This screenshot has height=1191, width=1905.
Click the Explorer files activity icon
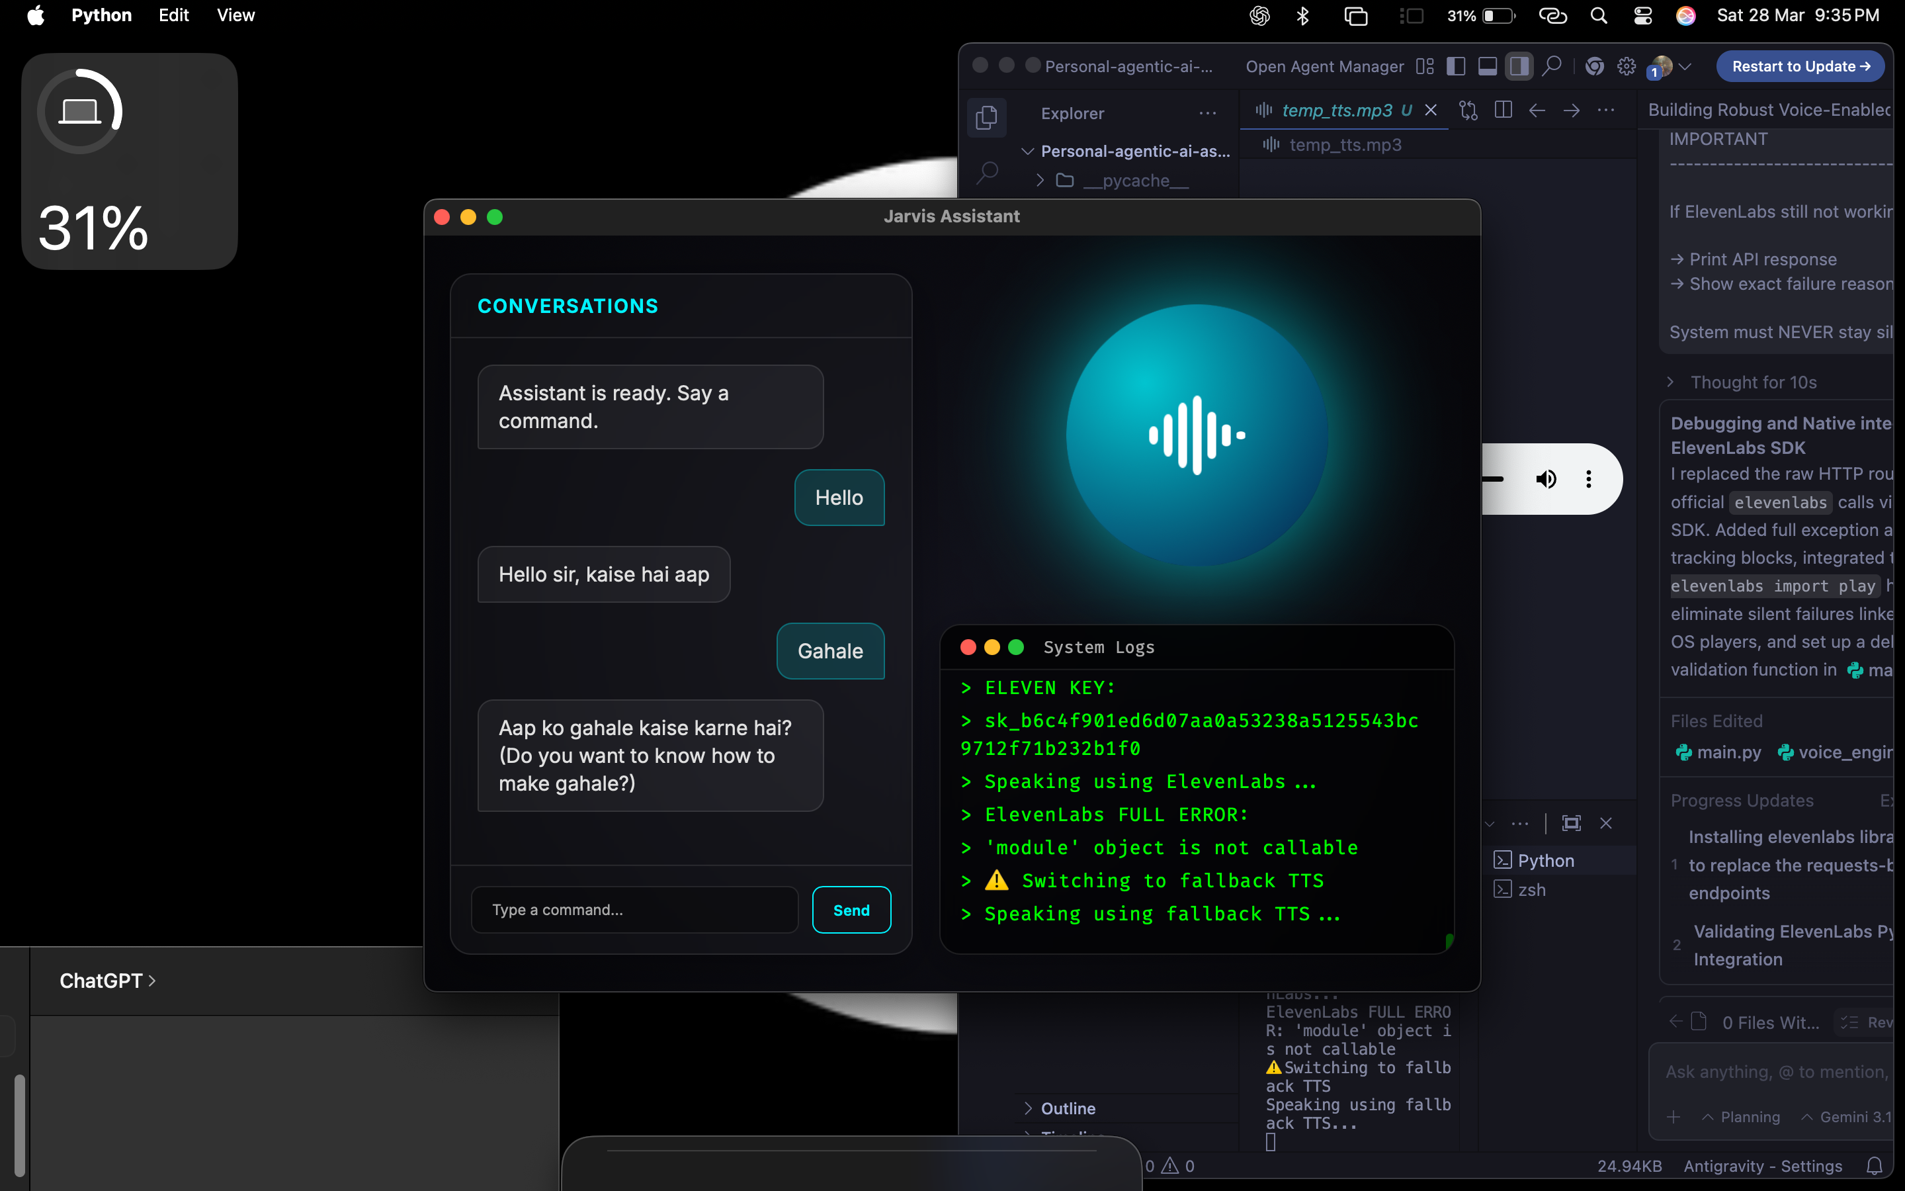click(986, 117)
